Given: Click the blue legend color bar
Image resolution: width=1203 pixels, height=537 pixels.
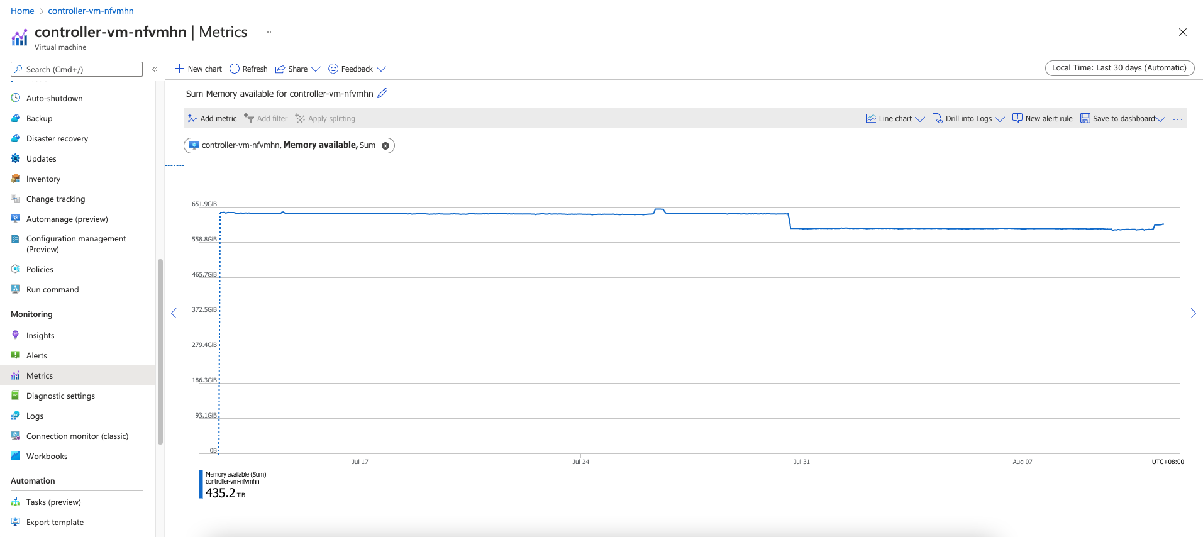Looking at the screenshot, I should (201, 484).
